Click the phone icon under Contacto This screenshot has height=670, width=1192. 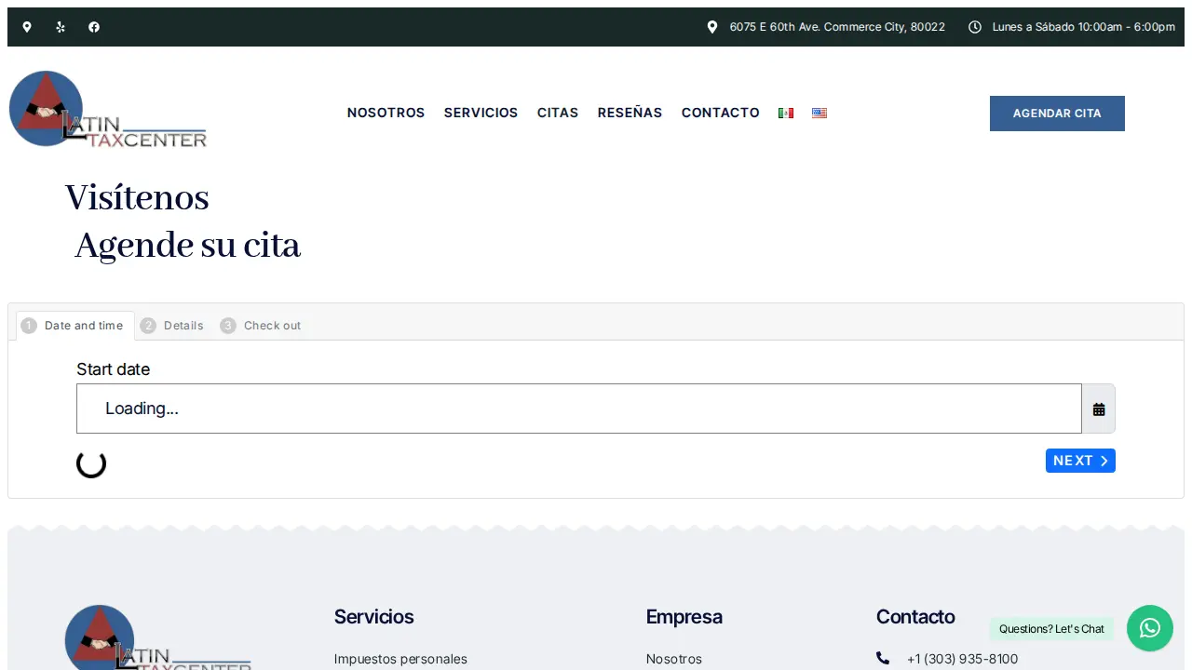pyautogui.click(x=883, y=658)
